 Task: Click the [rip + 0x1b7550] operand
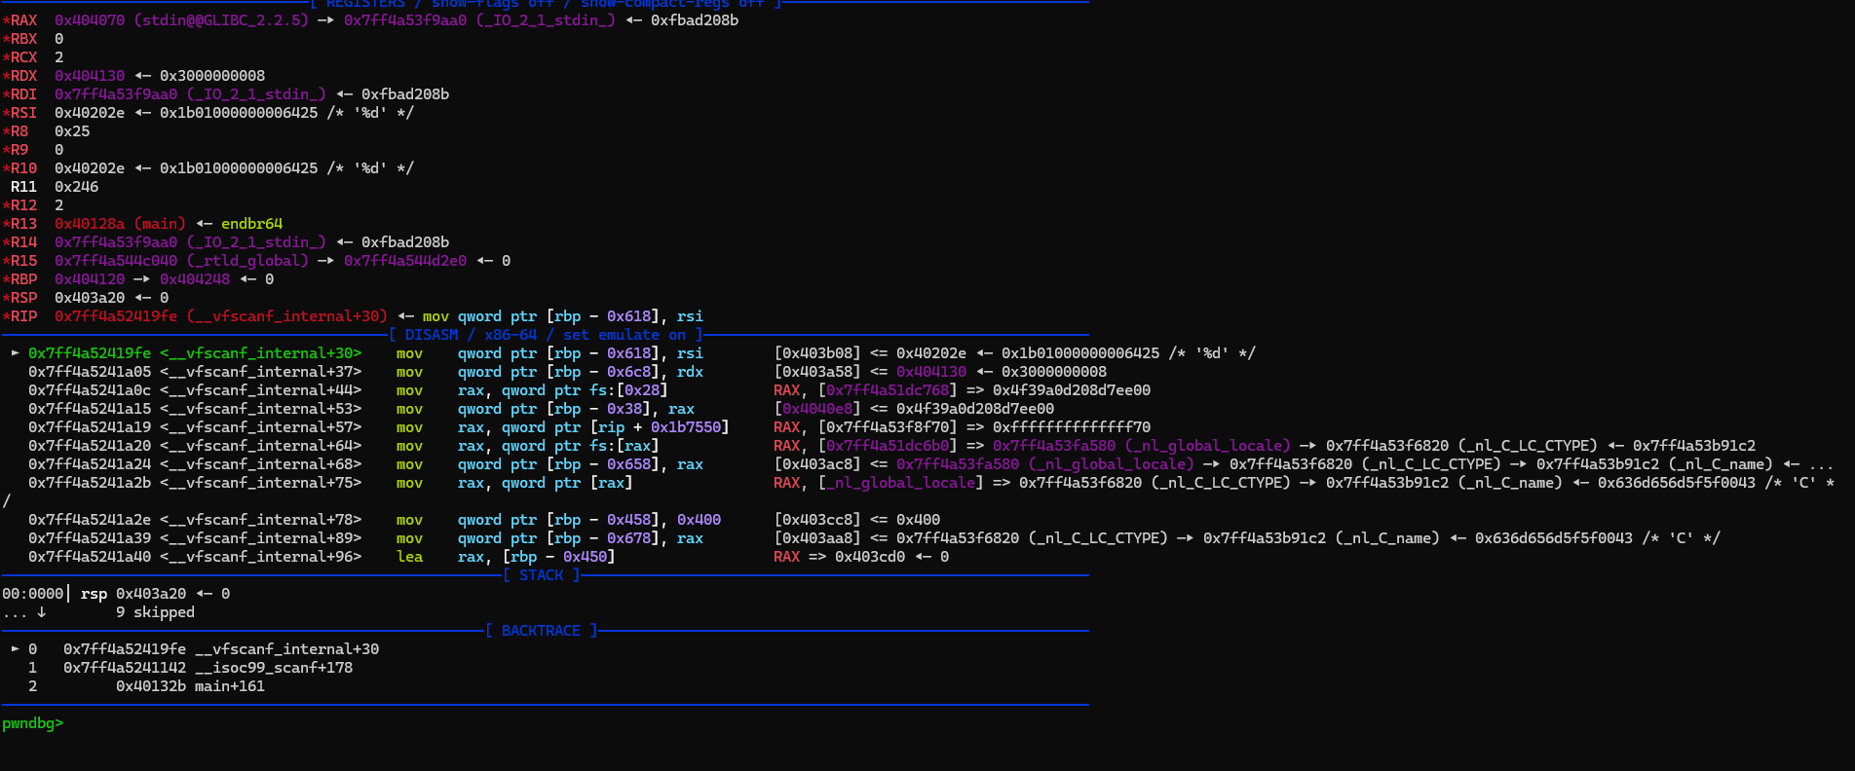click(660, 427)
